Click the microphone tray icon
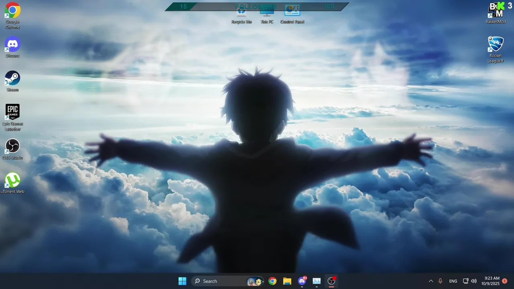This screenshot has width=514, height=289. [441, 281]
